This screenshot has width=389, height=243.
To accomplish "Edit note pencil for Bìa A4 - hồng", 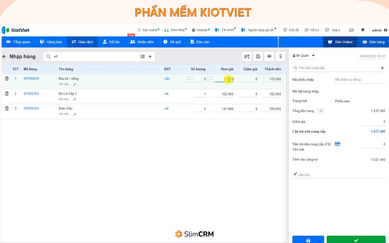I will click(x=75, y=84).
